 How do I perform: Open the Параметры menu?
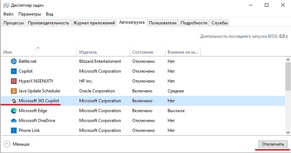[30, 14]
